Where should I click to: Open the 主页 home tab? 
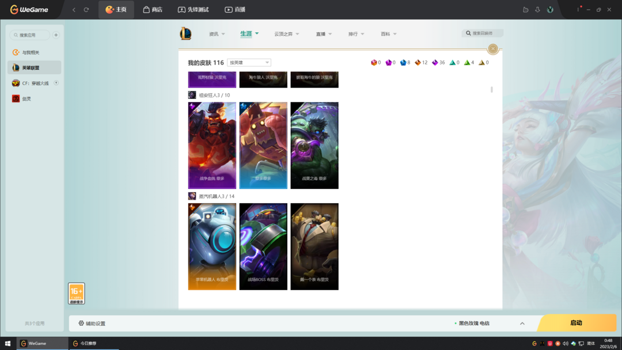pos(116,10)
